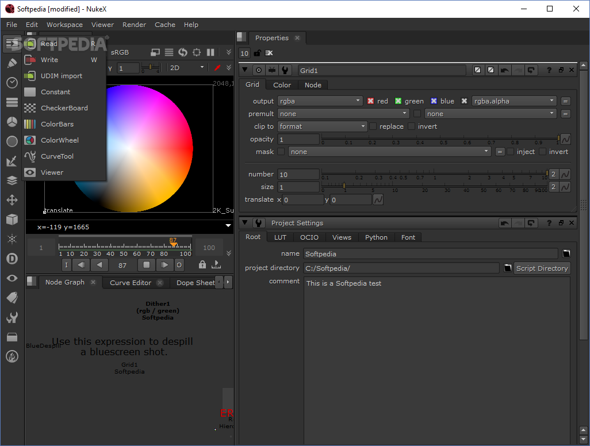Click the project name input field
The height and width of the screenshot is (446, 590).
(x=431, y=254)
